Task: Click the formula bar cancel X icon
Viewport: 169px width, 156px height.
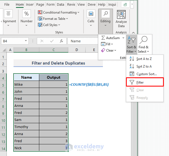Action: coord(42,41)
